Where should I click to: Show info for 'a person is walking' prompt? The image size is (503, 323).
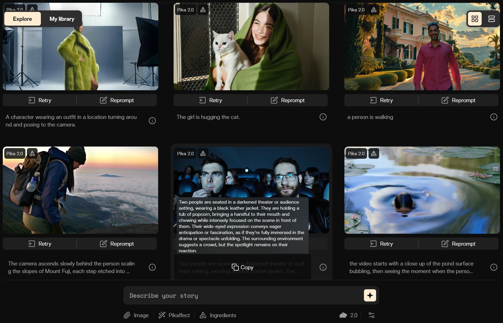coord(494,117)
